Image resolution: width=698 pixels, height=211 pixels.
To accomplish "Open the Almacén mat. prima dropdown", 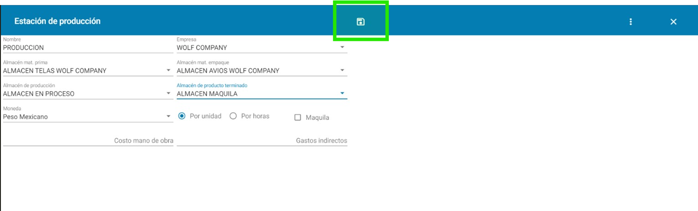I will pos(168,70).
